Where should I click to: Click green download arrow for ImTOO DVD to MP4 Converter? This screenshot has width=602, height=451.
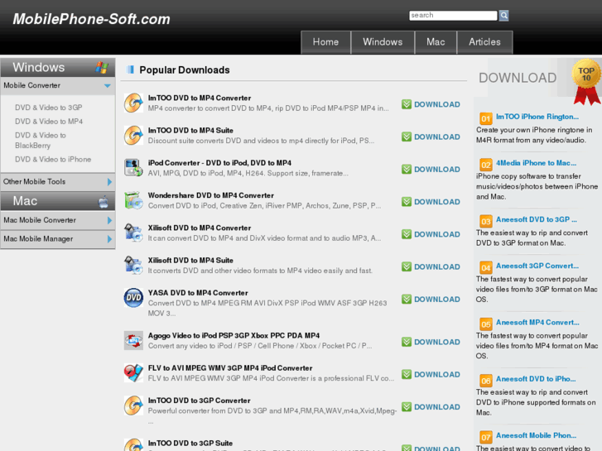click(407, 104)
